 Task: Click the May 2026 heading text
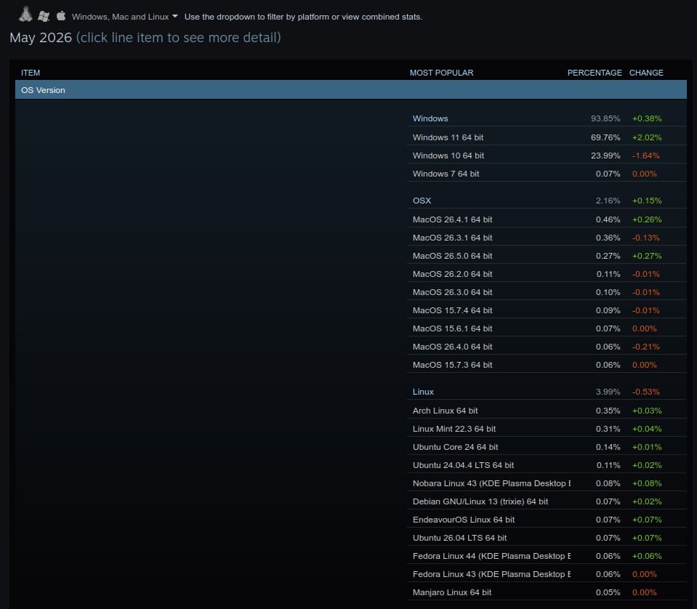point(41,38)
